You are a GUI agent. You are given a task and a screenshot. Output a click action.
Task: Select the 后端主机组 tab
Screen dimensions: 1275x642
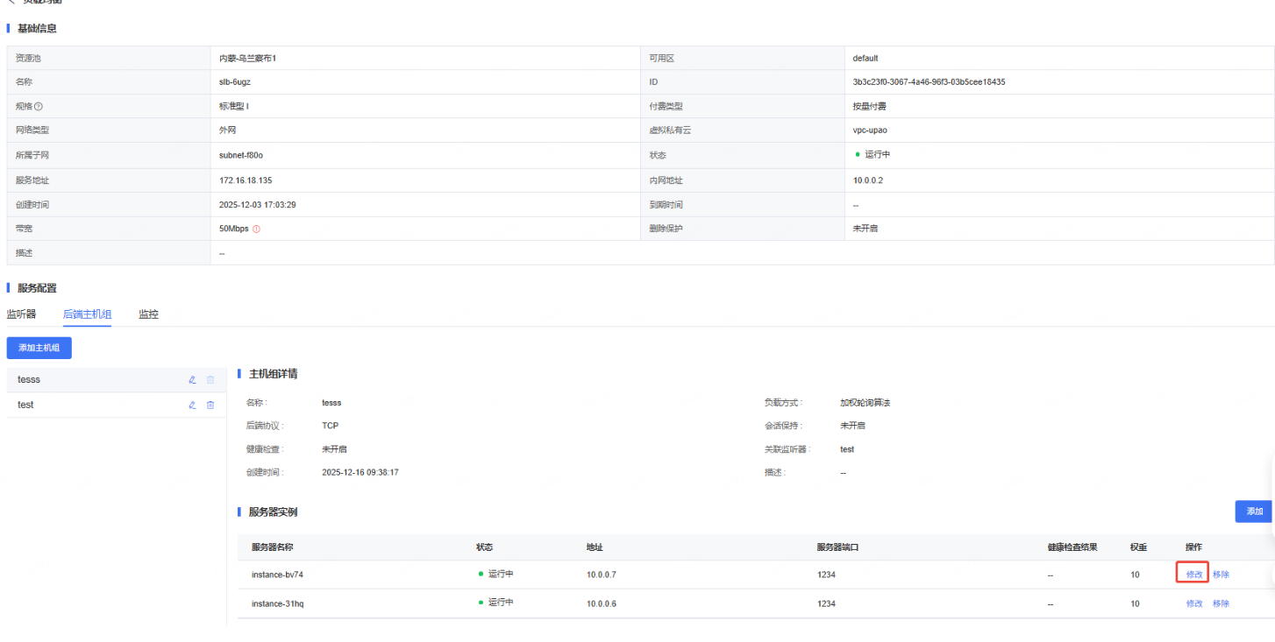click(x=87, y=314)
